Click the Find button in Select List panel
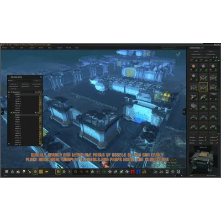Viewport: 221px width, 221px height. pyautogui.click(x=37, y=81)
